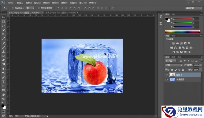Open the collapsed History panel icon
Image resolution: width=204 pixels, height=118 pixels.
[161, 17]
